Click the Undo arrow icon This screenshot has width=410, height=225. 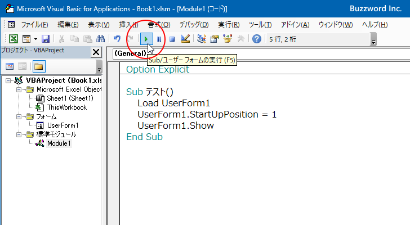pyautogui.click(x=117, y=39)
